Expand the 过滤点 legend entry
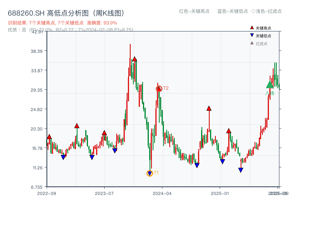This screenshot has width=310, height=233. click(x=260, y=43)
